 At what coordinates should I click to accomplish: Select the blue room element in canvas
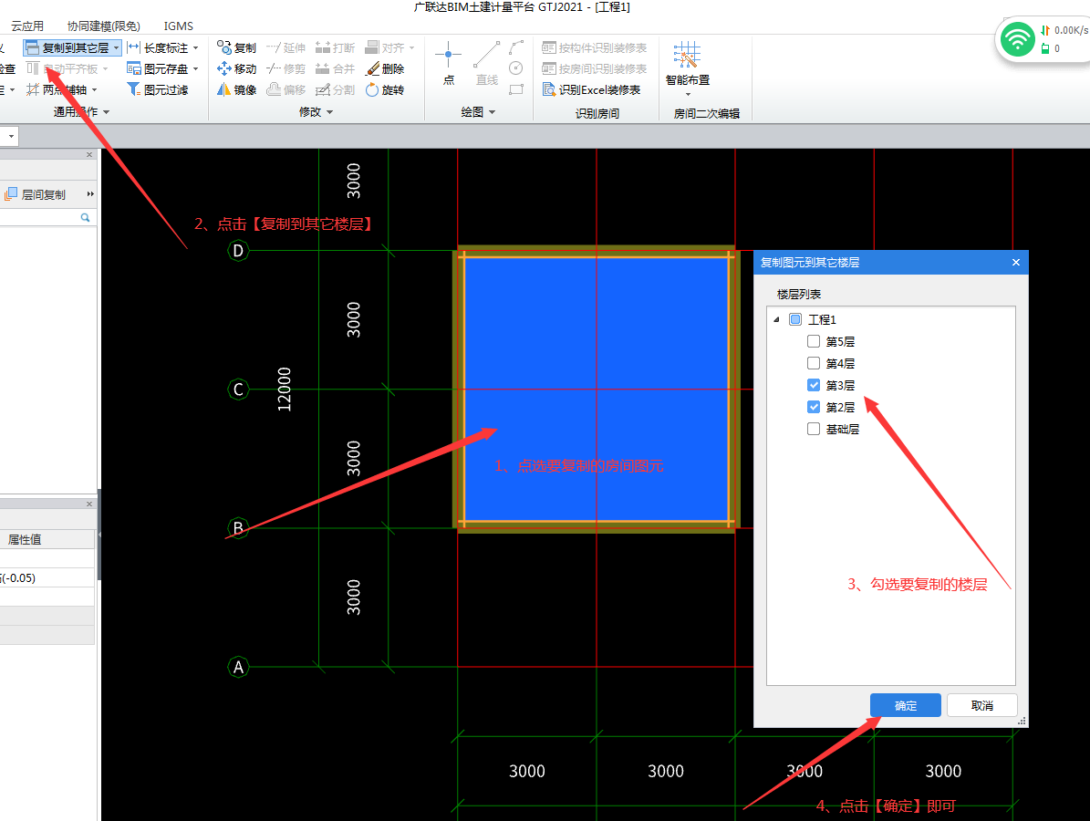tap(597, 390)
